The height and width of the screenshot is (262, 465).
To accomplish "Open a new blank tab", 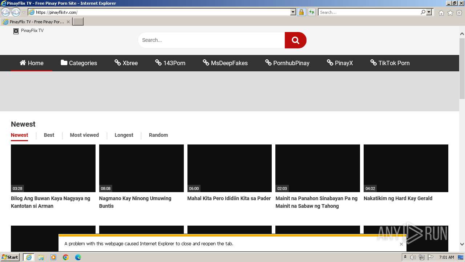I will (x=78, y=22).
